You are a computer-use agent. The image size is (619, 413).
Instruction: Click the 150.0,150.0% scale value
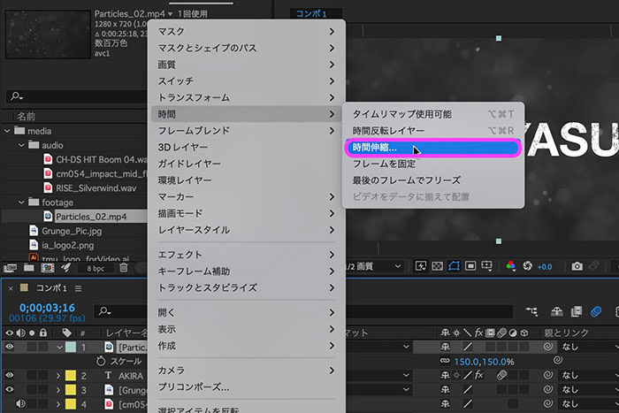point(484,362)
